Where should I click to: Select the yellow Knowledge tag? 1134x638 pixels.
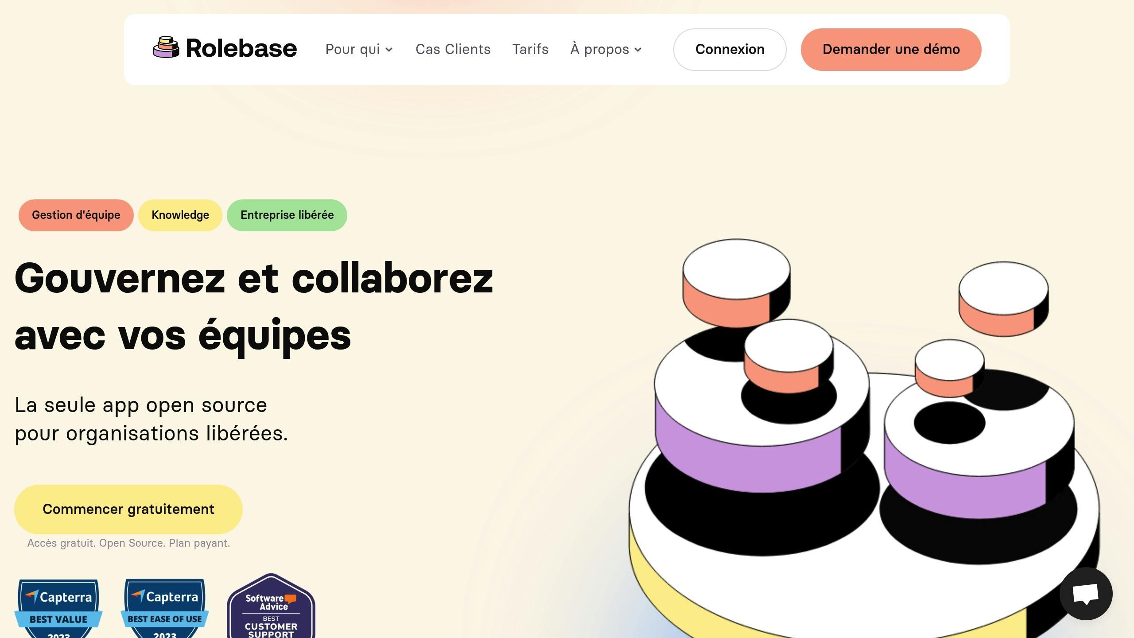(180, 215)
